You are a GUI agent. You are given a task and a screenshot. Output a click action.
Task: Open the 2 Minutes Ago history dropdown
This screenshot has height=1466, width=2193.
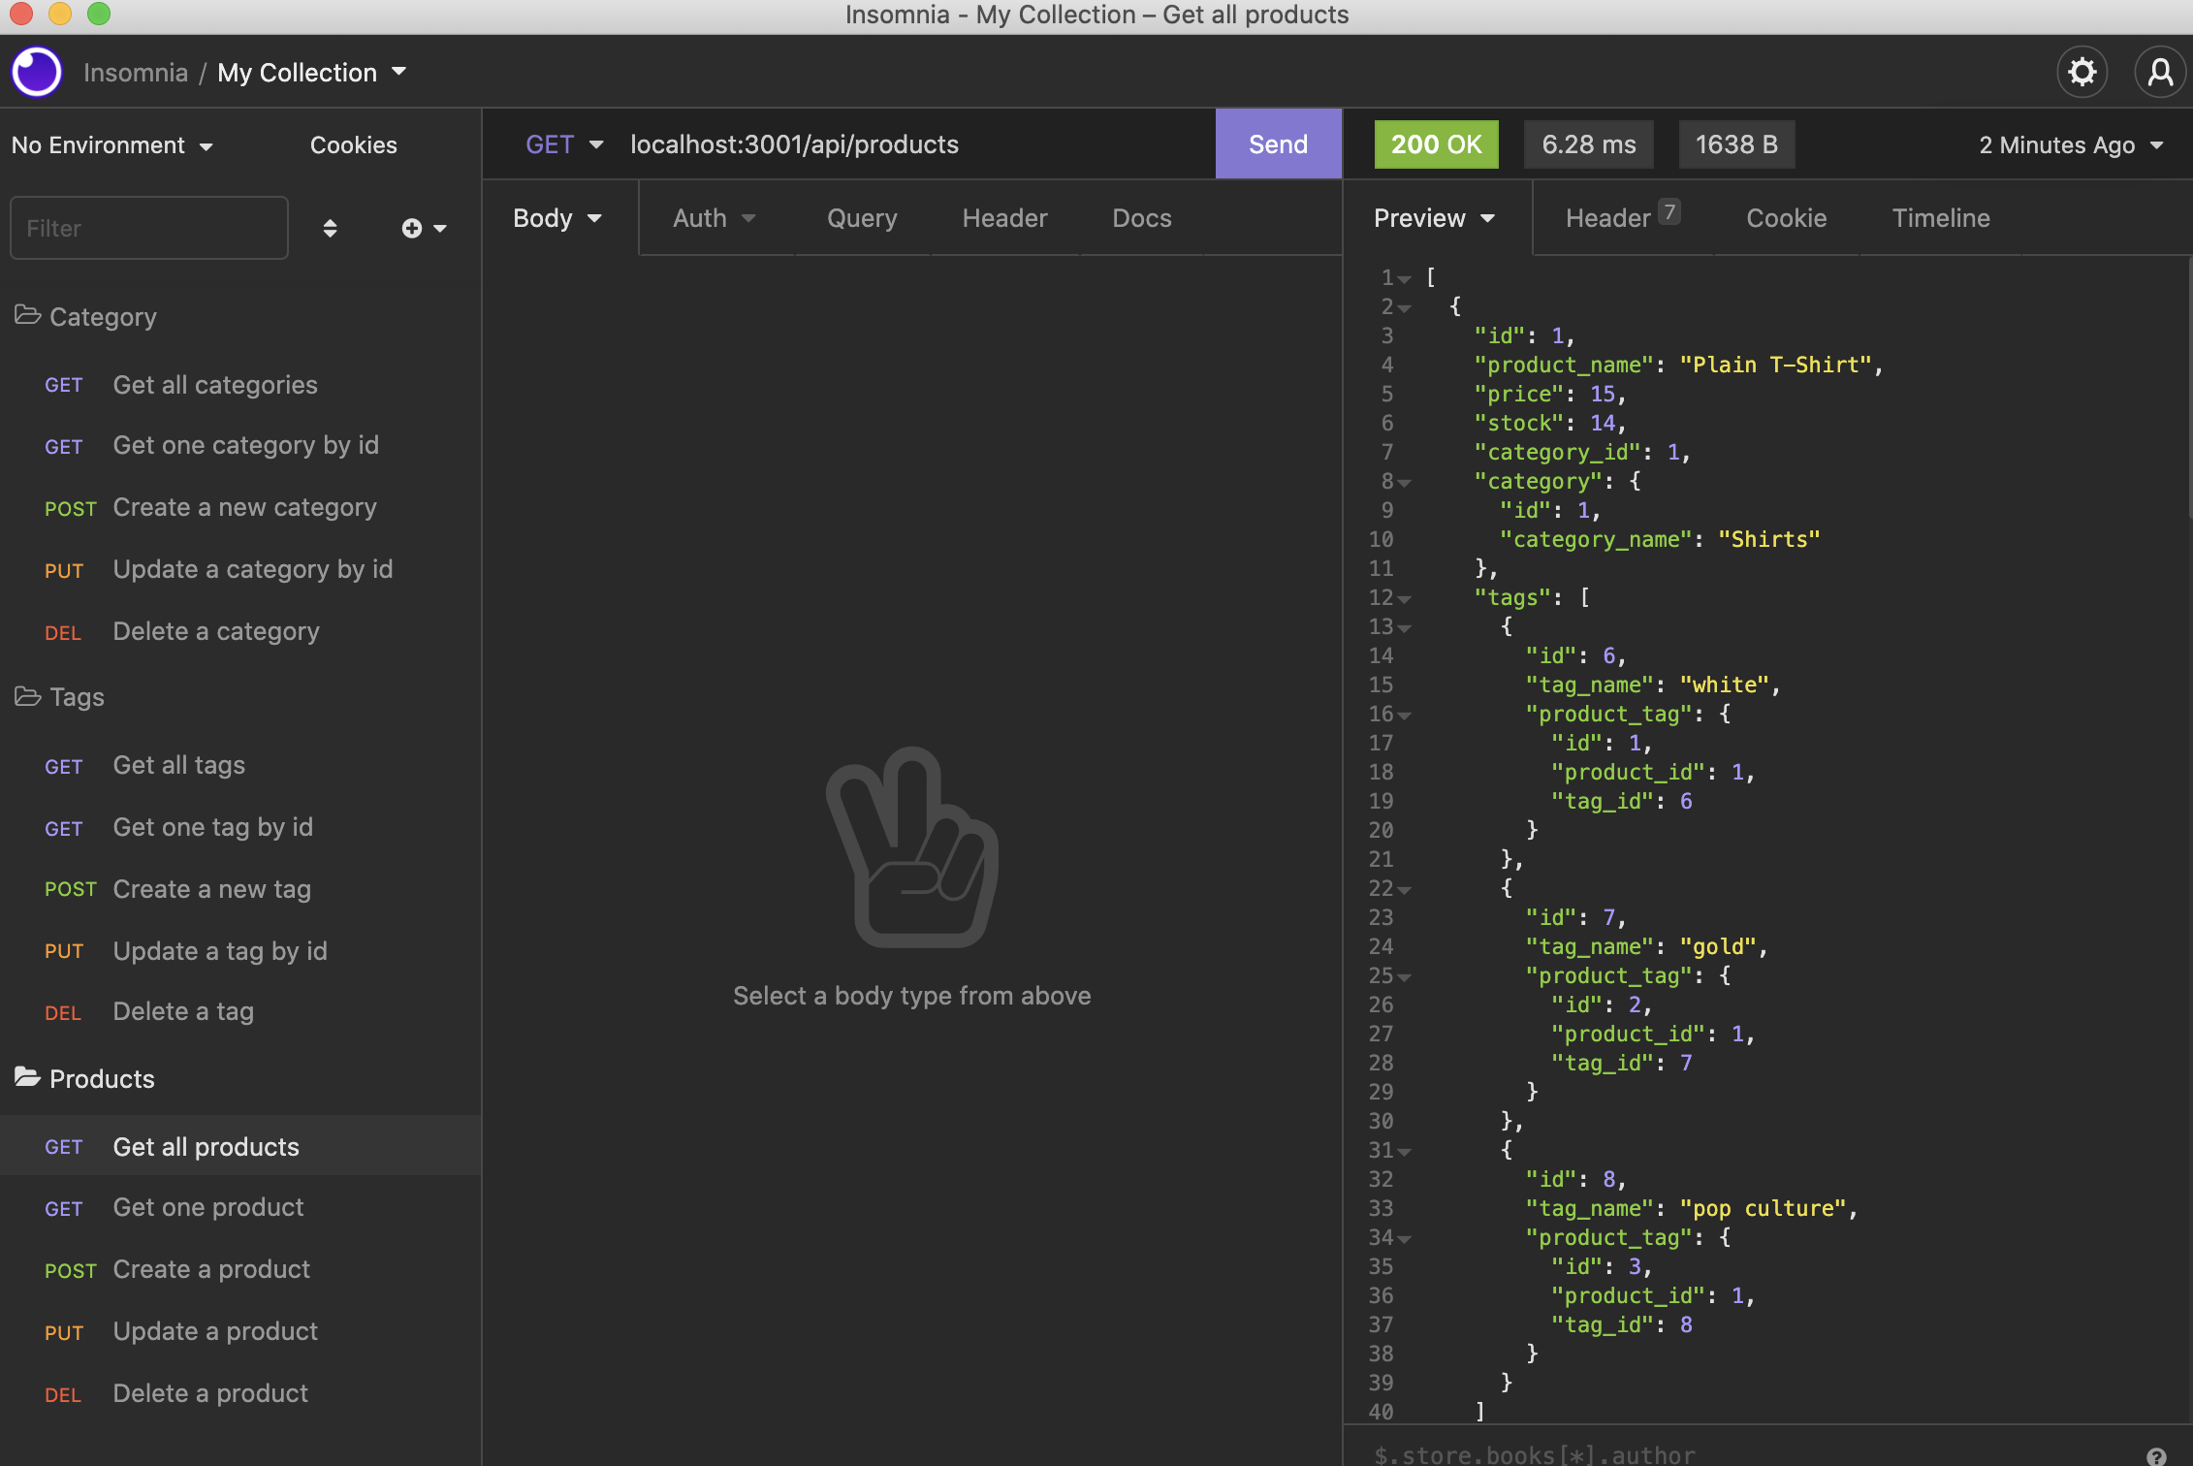(2071, 145)
